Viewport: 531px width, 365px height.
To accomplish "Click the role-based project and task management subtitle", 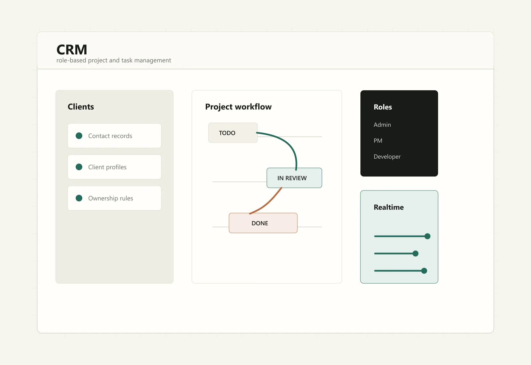I will pos(114,60).
